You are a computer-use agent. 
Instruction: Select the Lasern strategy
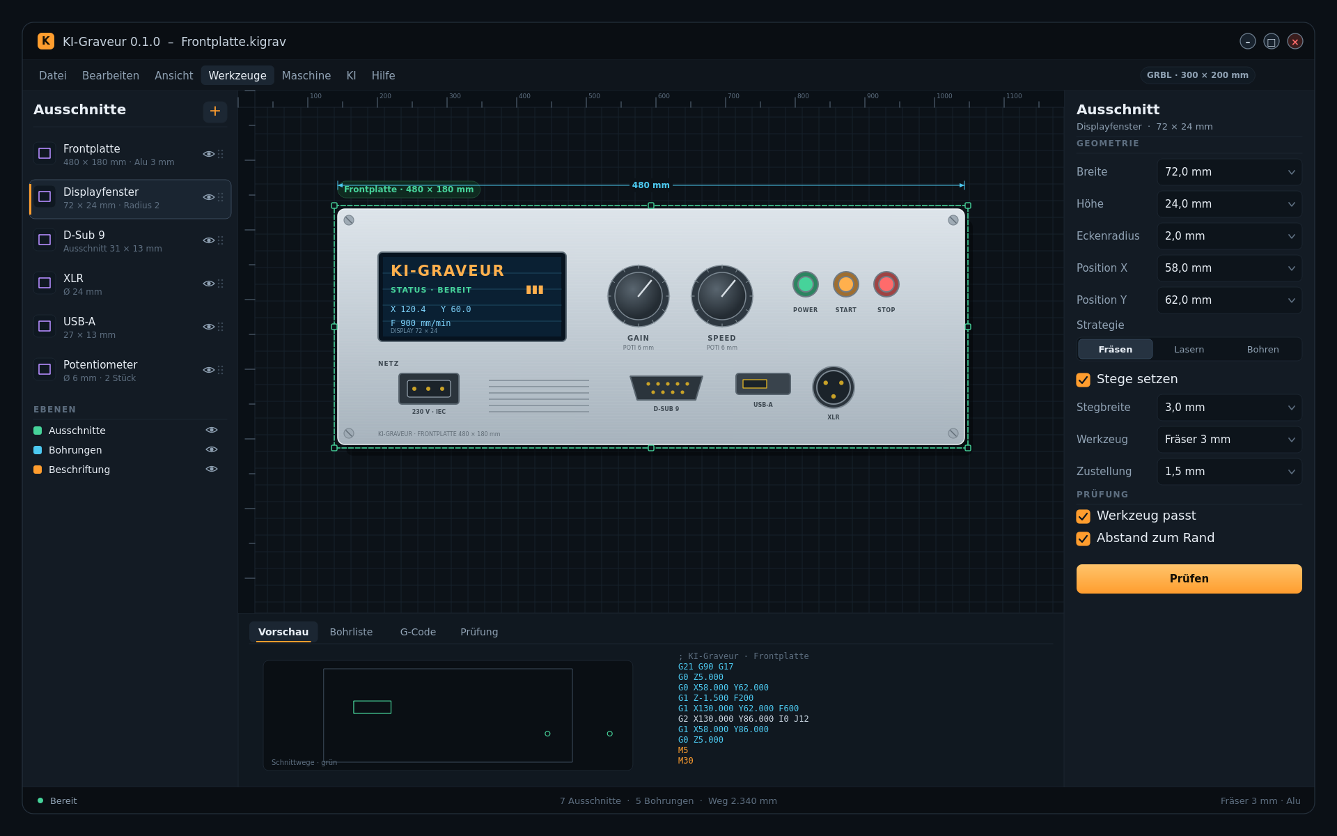click(x=1189, y=350)
